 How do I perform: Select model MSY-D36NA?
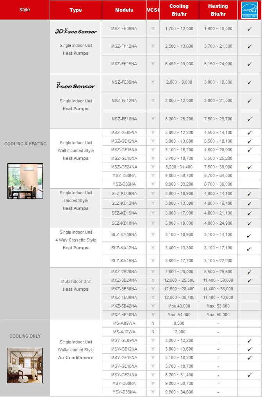click(x=124, y=392)
